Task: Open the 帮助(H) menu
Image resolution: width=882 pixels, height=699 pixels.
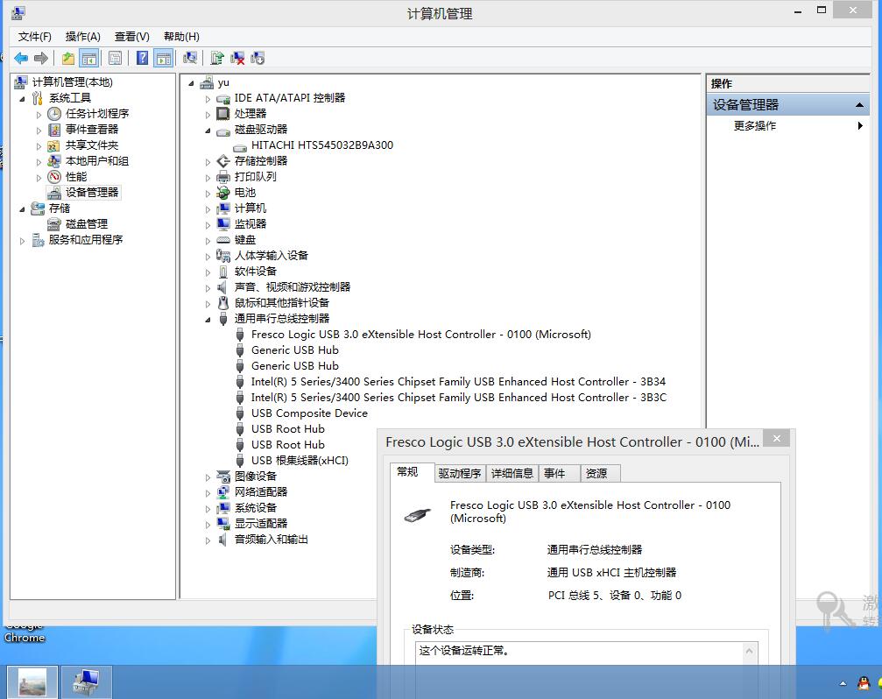Action: [181, 37]
